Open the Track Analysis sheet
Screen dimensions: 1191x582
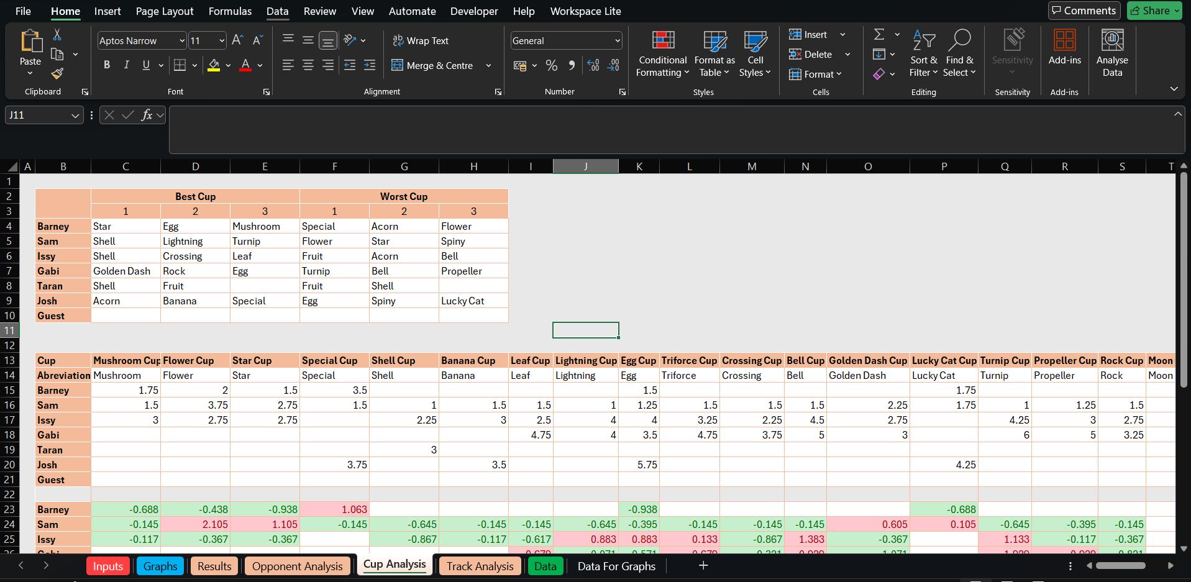point(479,566)
